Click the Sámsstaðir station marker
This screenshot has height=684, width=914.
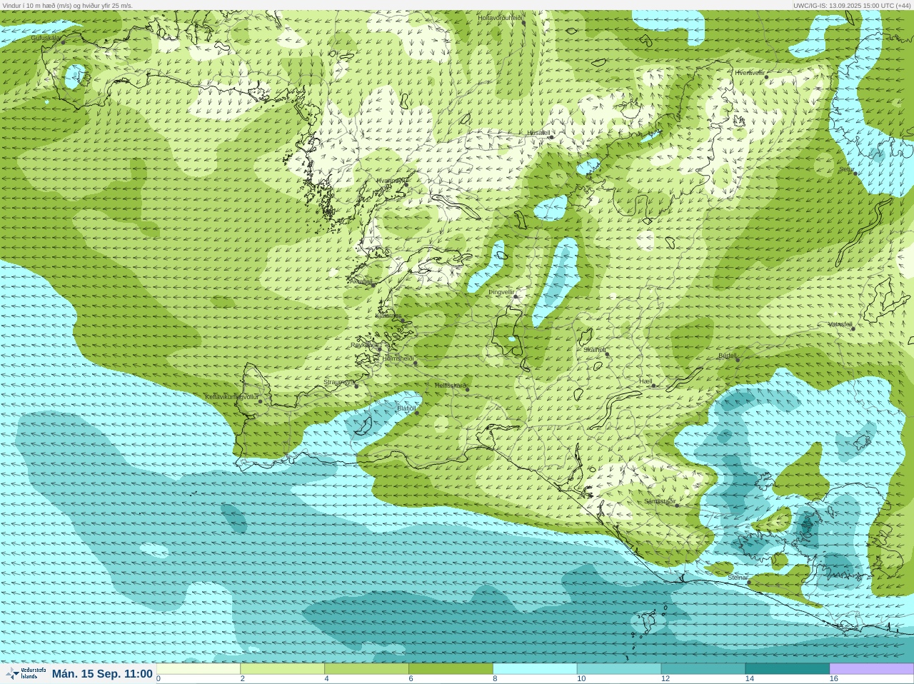677,505
